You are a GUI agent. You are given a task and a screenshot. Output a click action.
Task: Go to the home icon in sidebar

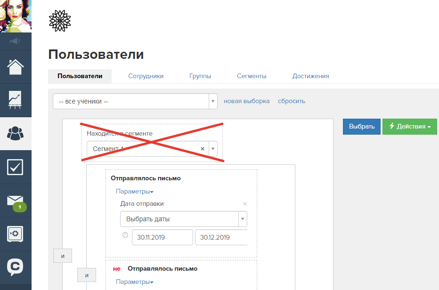click(16, 67)
